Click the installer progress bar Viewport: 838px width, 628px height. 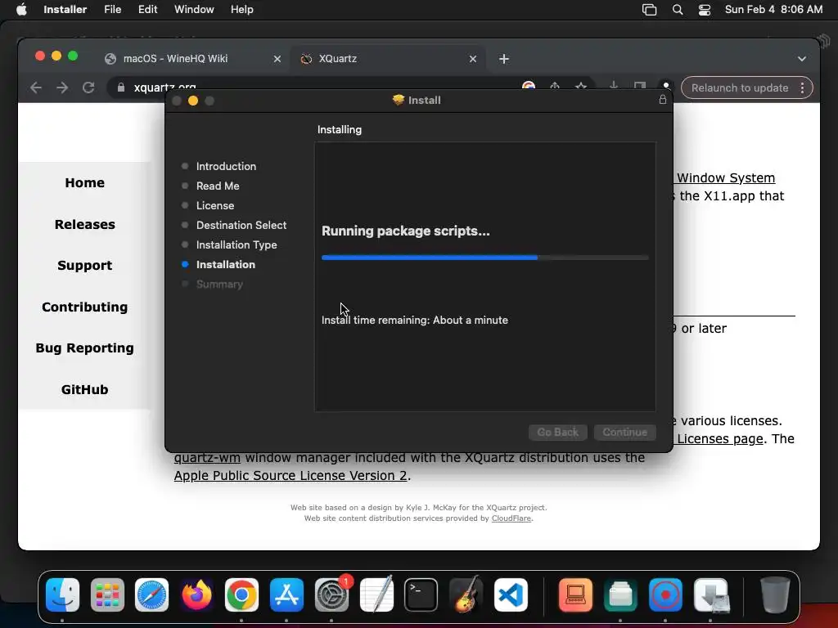pos(484,258)
